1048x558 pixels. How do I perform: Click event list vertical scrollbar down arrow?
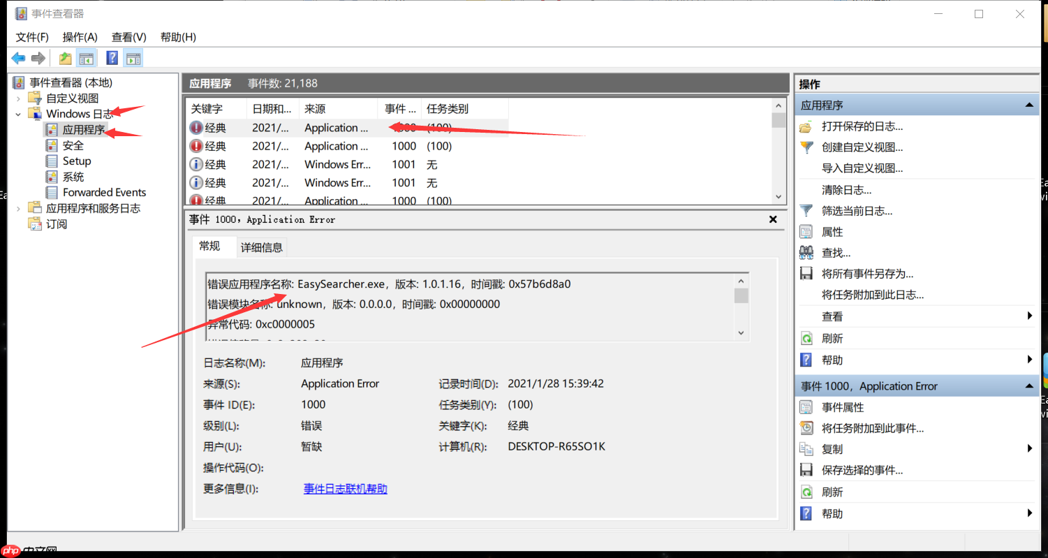(778, 197)
